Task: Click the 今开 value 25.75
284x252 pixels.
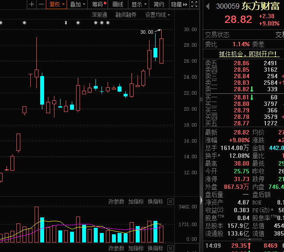Action: [242, 171]
